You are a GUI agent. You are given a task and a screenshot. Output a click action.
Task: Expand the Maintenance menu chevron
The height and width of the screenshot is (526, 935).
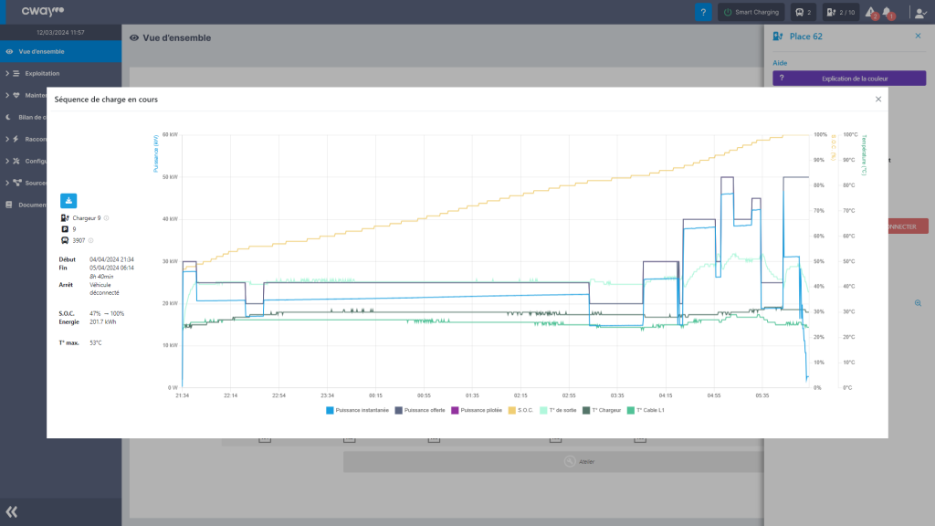click(x=7, y=95)
